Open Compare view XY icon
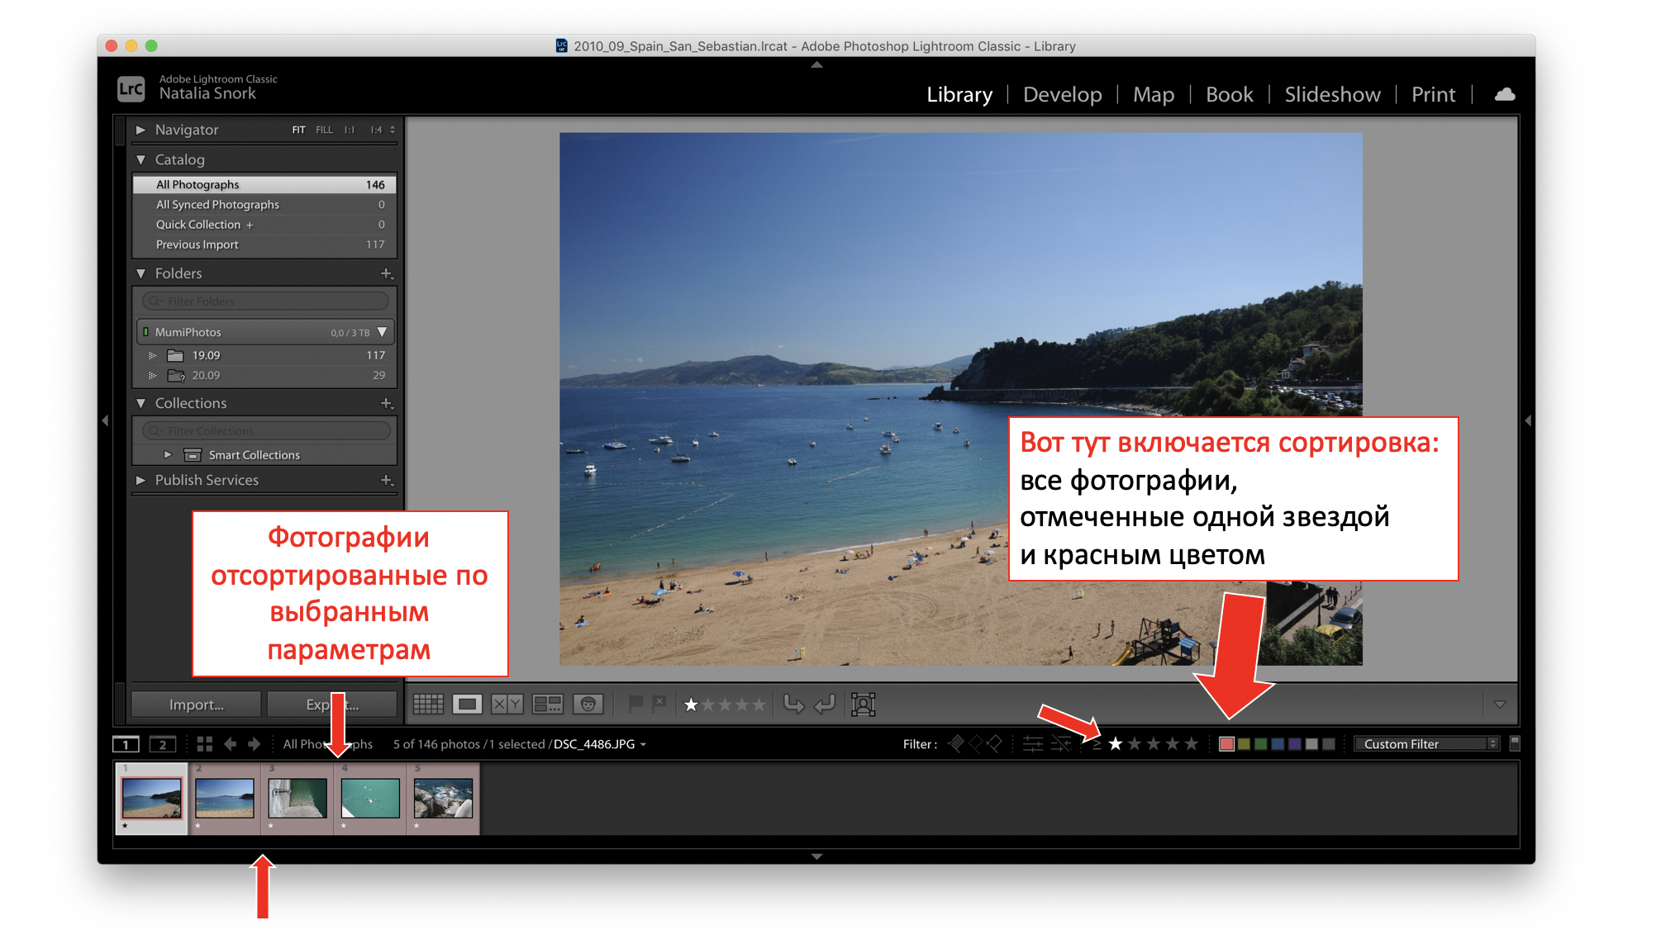The width and height of the screenshot is (1661, 930). (507, 705)
